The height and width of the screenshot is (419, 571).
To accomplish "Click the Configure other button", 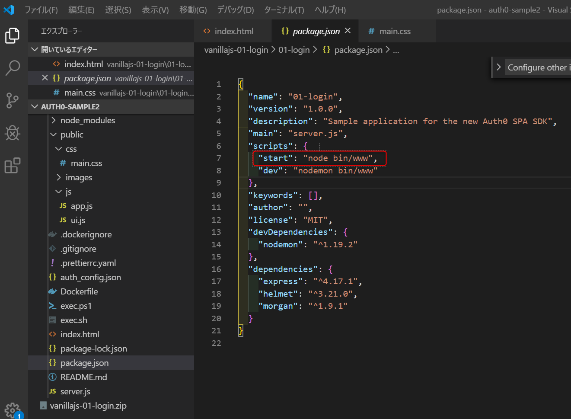I will (539, 67).
